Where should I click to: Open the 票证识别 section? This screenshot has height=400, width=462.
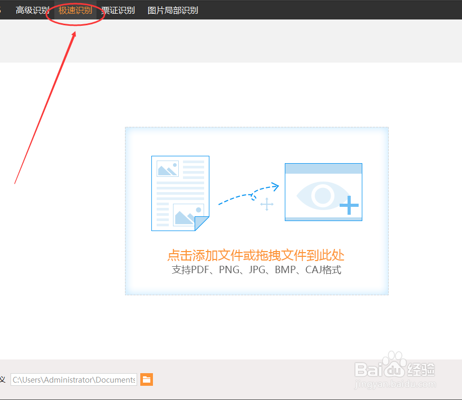119,9
